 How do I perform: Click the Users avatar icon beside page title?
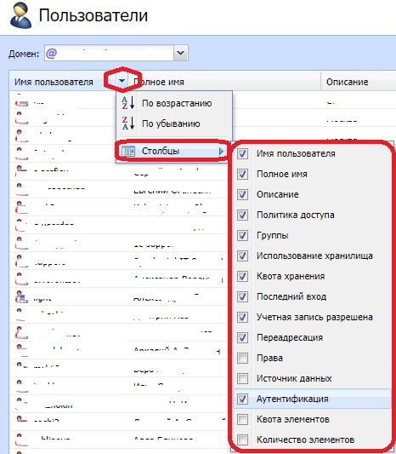20,16
